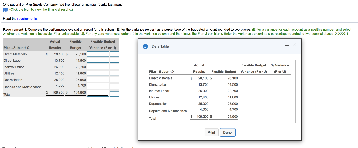358x148 pixels.
Task: Click Direct Labor variance amount field
Action: (98, 61)
